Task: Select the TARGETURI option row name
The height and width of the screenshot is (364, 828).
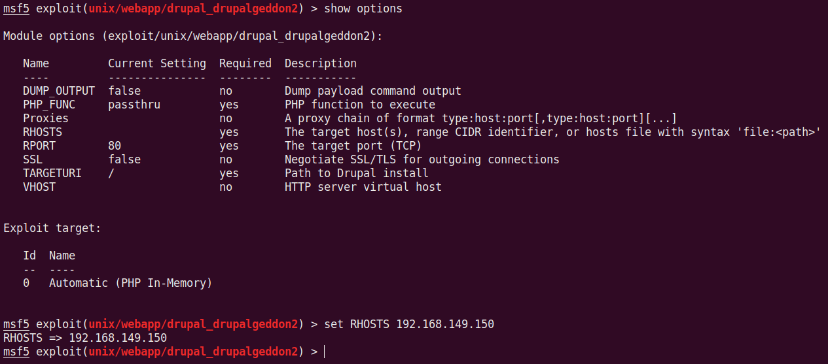Action: point(49,173)
